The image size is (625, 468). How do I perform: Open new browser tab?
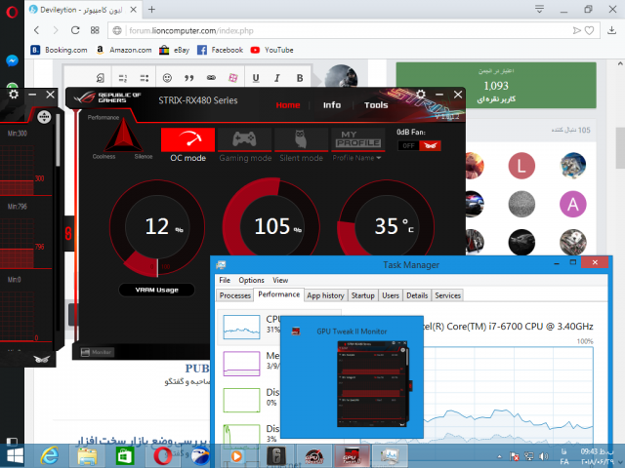151,10
